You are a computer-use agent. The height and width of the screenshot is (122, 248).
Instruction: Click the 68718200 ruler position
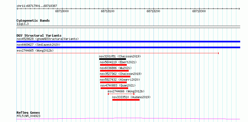pyautogui.click(x=154, y=11)
